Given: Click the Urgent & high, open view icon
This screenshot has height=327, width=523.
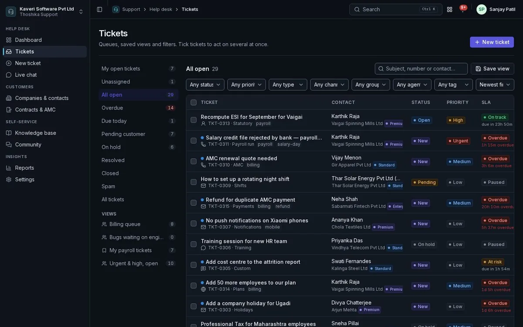Looking at the screenshot, I should (104, 263).
